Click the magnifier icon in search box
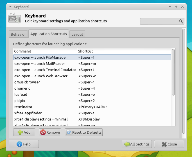The width and height of the screenshot is (192, 157). [181, 21]
